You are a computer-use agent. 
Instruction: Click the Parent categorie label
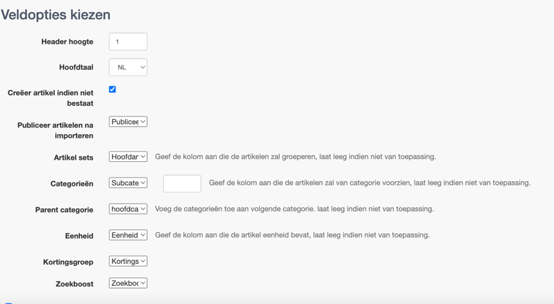[x=64, y=210]
